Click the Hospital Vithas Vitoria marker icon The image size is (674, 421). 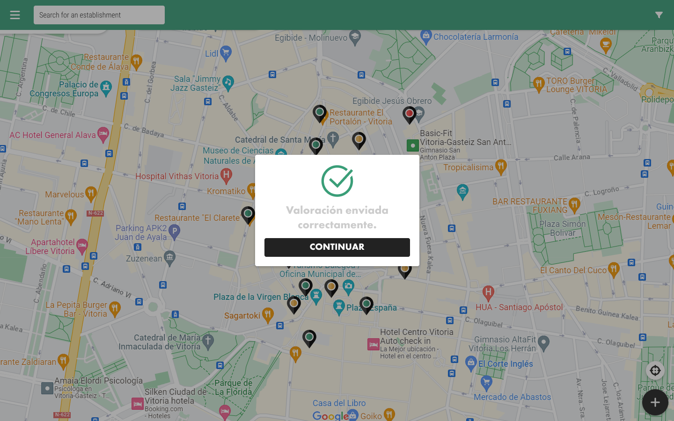coord(226,175)
